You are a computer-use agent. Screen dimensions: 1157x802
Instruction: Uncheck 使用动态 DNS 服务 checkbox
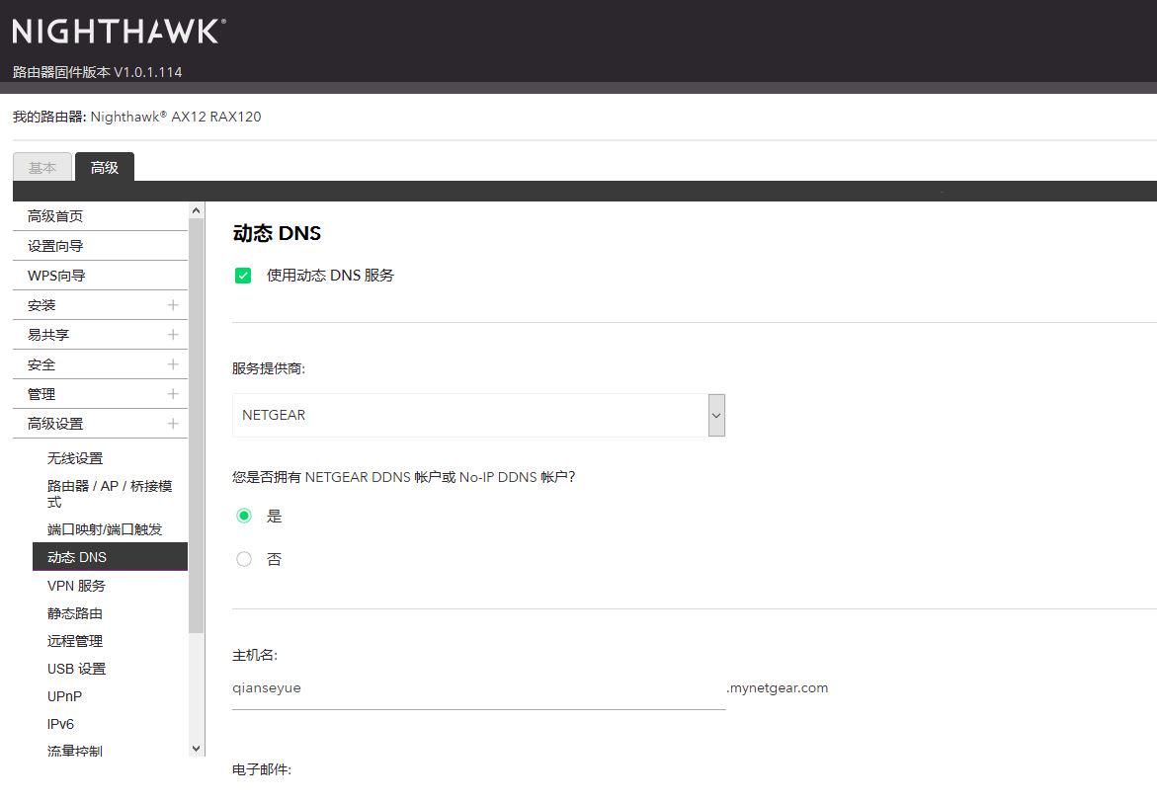(243, 276)
